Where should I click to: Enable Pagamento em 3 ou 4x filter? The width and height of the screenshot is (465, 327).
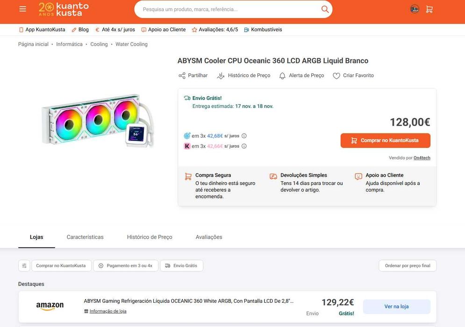point(126,266)
